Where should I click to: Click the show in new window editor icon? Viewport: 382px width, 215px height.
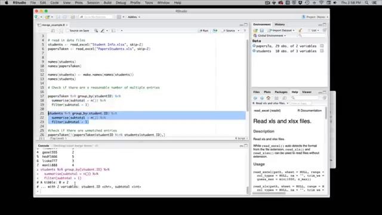point(53,30)
